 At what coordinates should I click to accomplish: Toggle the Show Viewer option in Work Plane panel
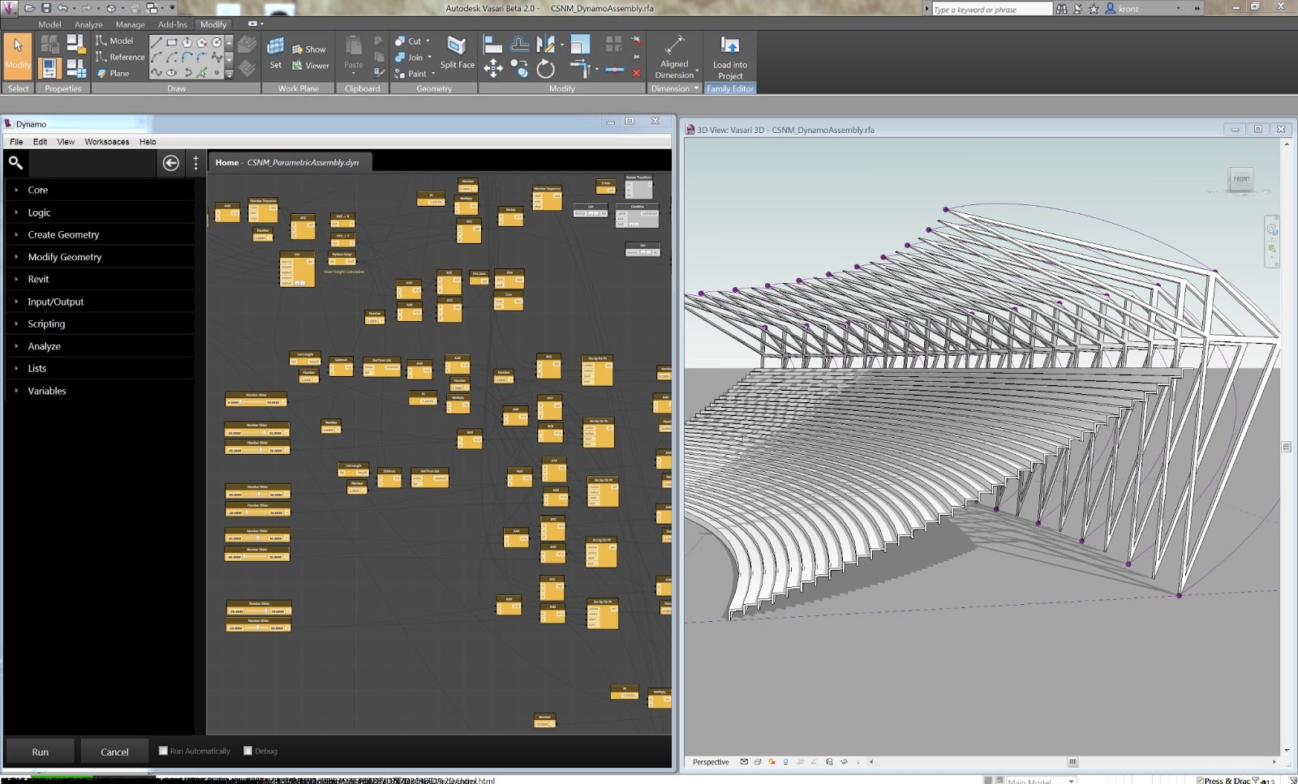click(311, 65)
